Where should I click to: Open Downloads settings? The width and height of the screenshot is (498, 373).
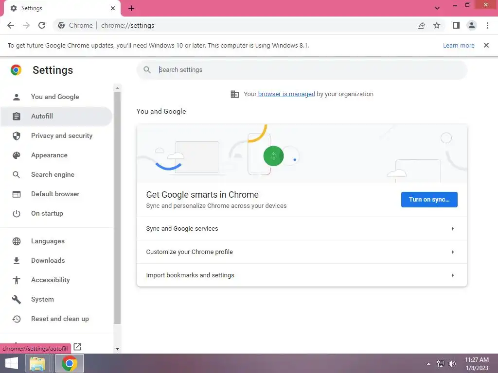coord(56,260)
